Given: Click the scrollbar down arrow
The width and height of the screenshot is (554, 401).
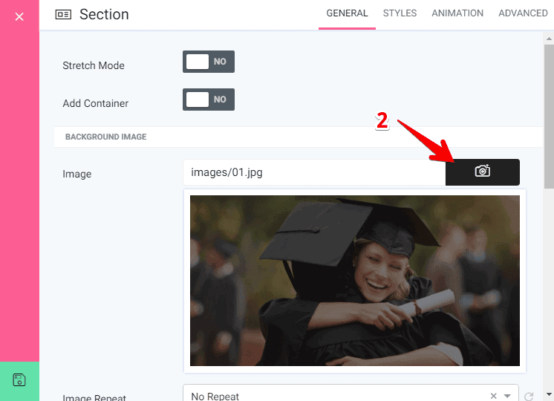Looking at the screenshot, I should [x=549, y=394].
